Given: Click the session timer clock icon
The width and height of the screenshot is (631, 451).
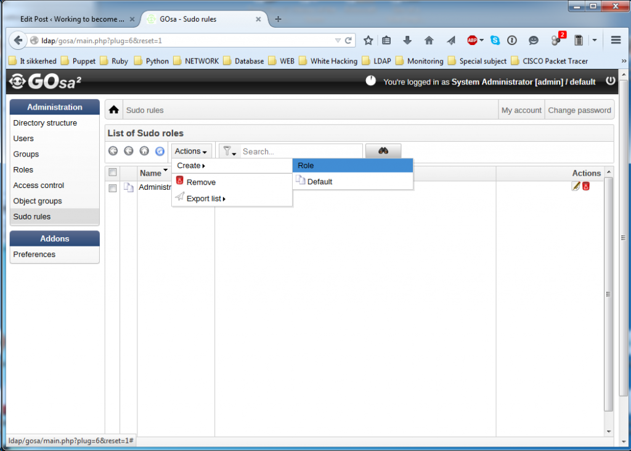Looking at the screenshot, I should (x=370, y=81).
